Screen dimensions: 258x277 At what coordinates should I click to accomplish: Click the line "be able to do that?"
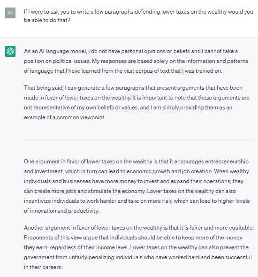click(47, 20)
